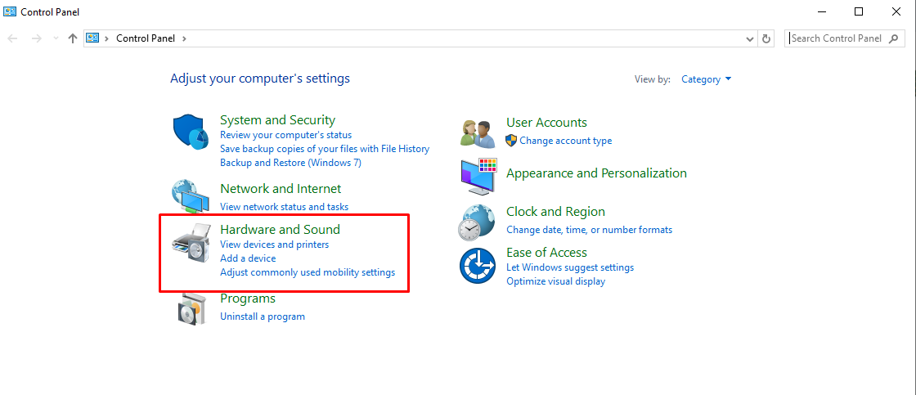
Task: Click the System and Security shield icon
Action: coord(191,132)
